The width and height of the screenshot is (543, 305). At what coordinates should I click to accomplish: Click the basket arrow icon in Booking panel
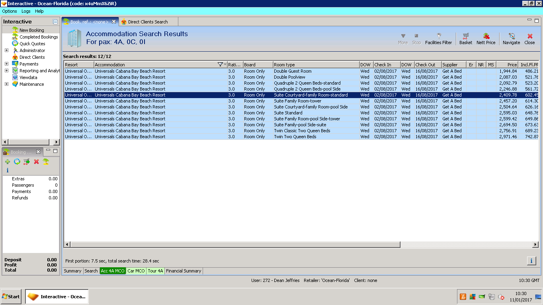27,162
